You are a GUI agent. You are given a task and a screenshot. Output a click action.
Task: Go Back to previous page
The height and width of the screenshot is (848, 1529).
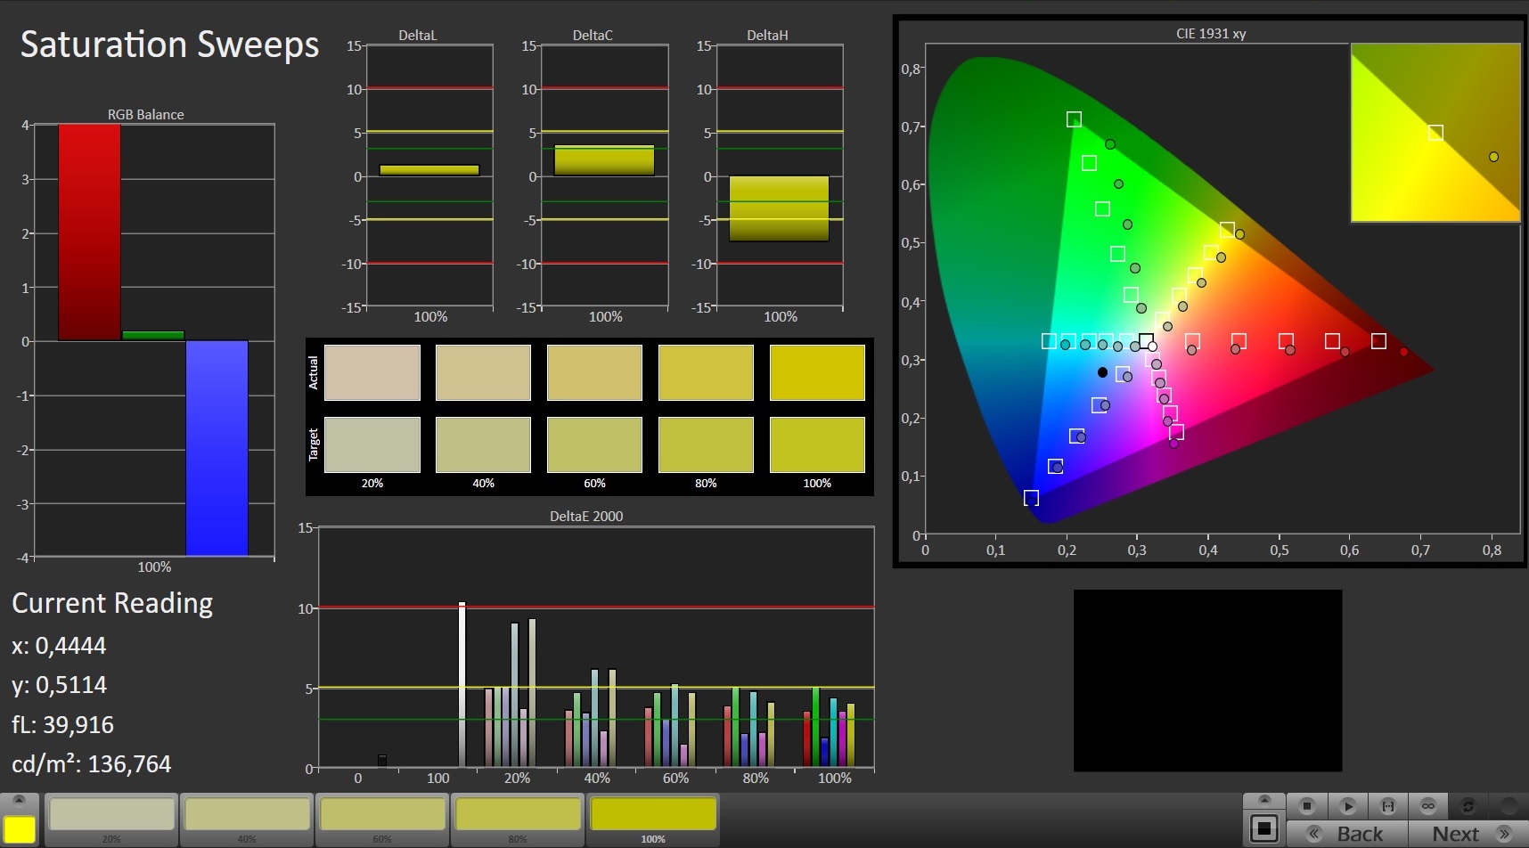(1347, 834)
